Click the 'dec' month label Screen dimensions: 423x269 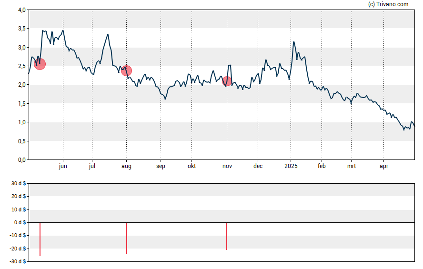pyautogui.click(x=258, y=166)
